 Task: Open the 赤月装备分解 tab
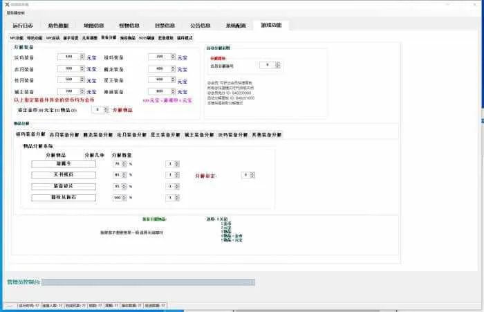[64, 135]
